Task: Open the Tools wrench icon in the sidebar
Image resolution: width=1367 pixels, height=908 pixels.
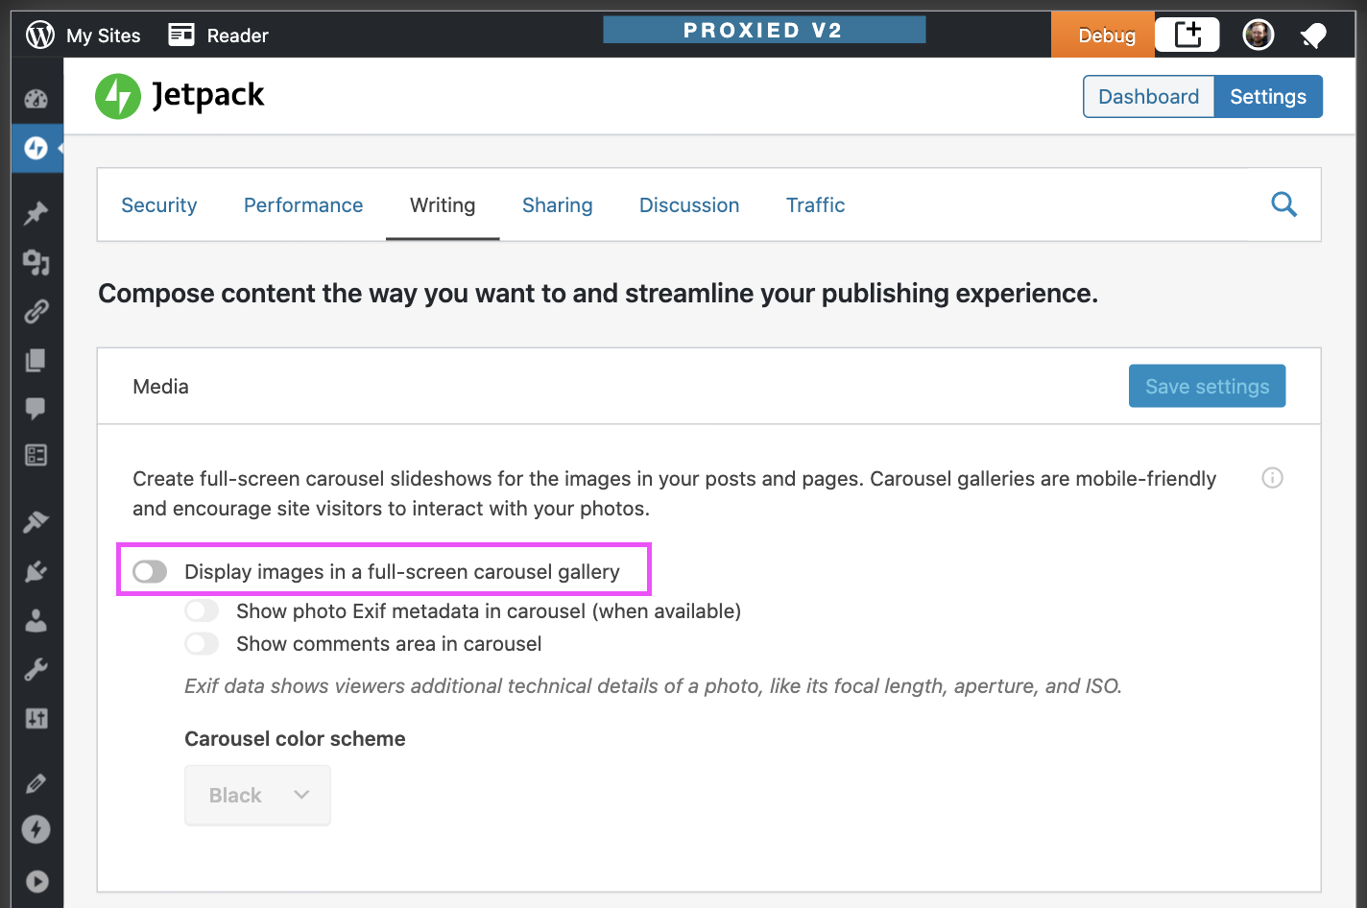Action: pyautogui.click(x=36, y=669)
